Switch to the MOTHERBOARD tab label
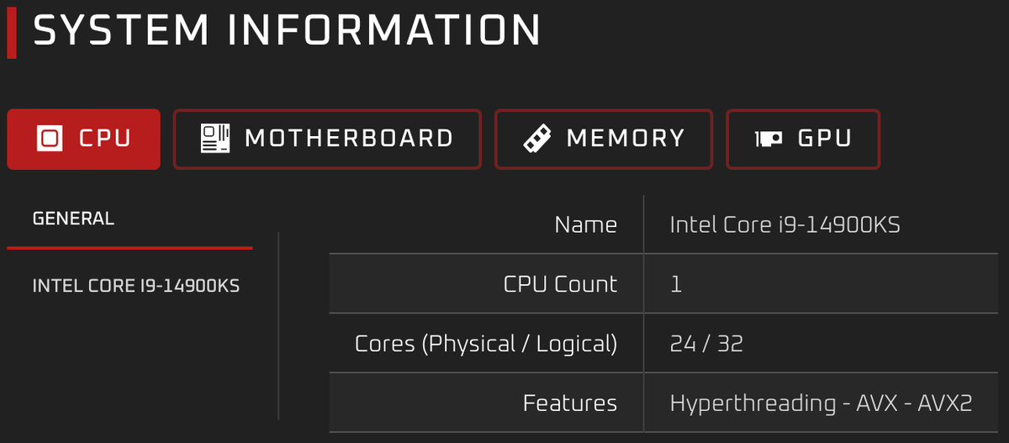This screenshot has width=1009, height=443. 349,139
